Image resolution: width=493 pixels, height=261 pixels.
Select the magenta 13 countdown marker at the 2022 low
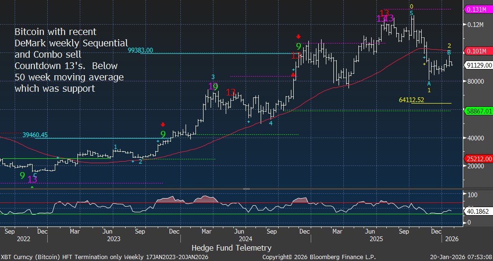click(32, 180)
